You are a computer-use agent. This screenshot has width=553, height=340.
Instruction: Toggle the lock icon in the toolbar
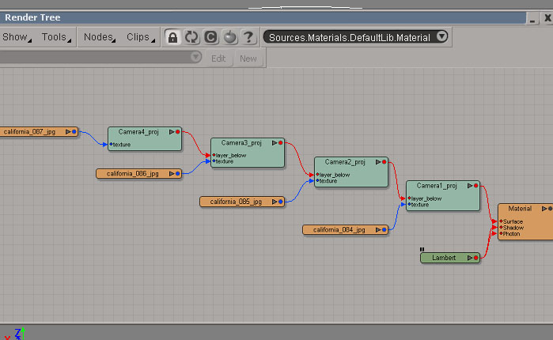pyautogui.click(x=172, y=37)
